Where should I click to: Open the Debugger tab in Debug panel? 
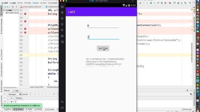pyautogui.click(x=12, y=94)
